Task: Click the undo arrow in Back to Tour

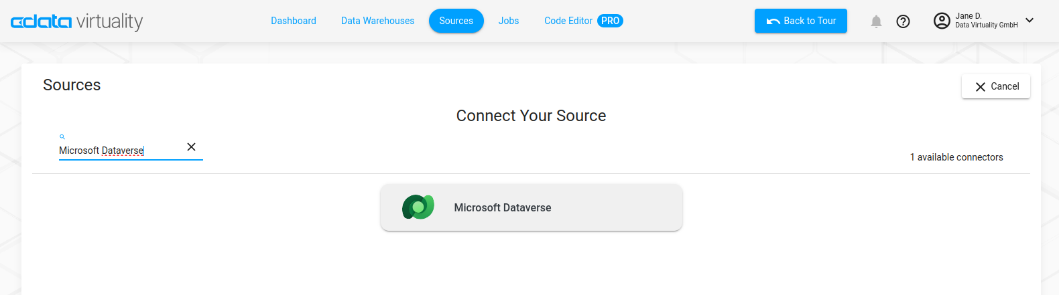Action: coord(773,21)
